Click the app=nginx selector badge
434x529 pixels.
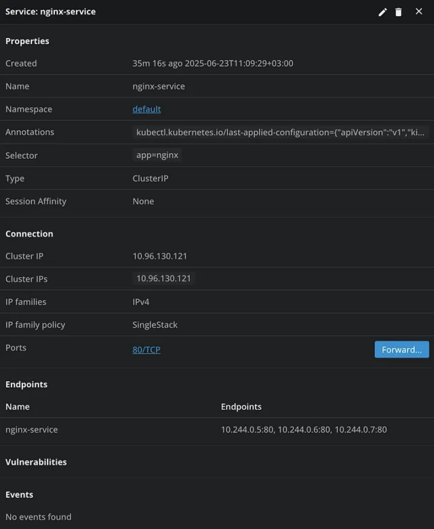pos(157,155)
